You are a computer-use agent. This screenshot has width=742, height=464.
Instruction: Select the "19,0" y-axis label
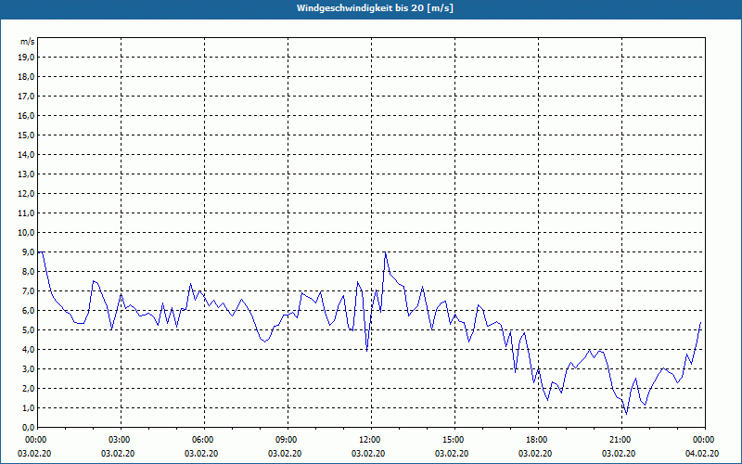pos(26,58)
